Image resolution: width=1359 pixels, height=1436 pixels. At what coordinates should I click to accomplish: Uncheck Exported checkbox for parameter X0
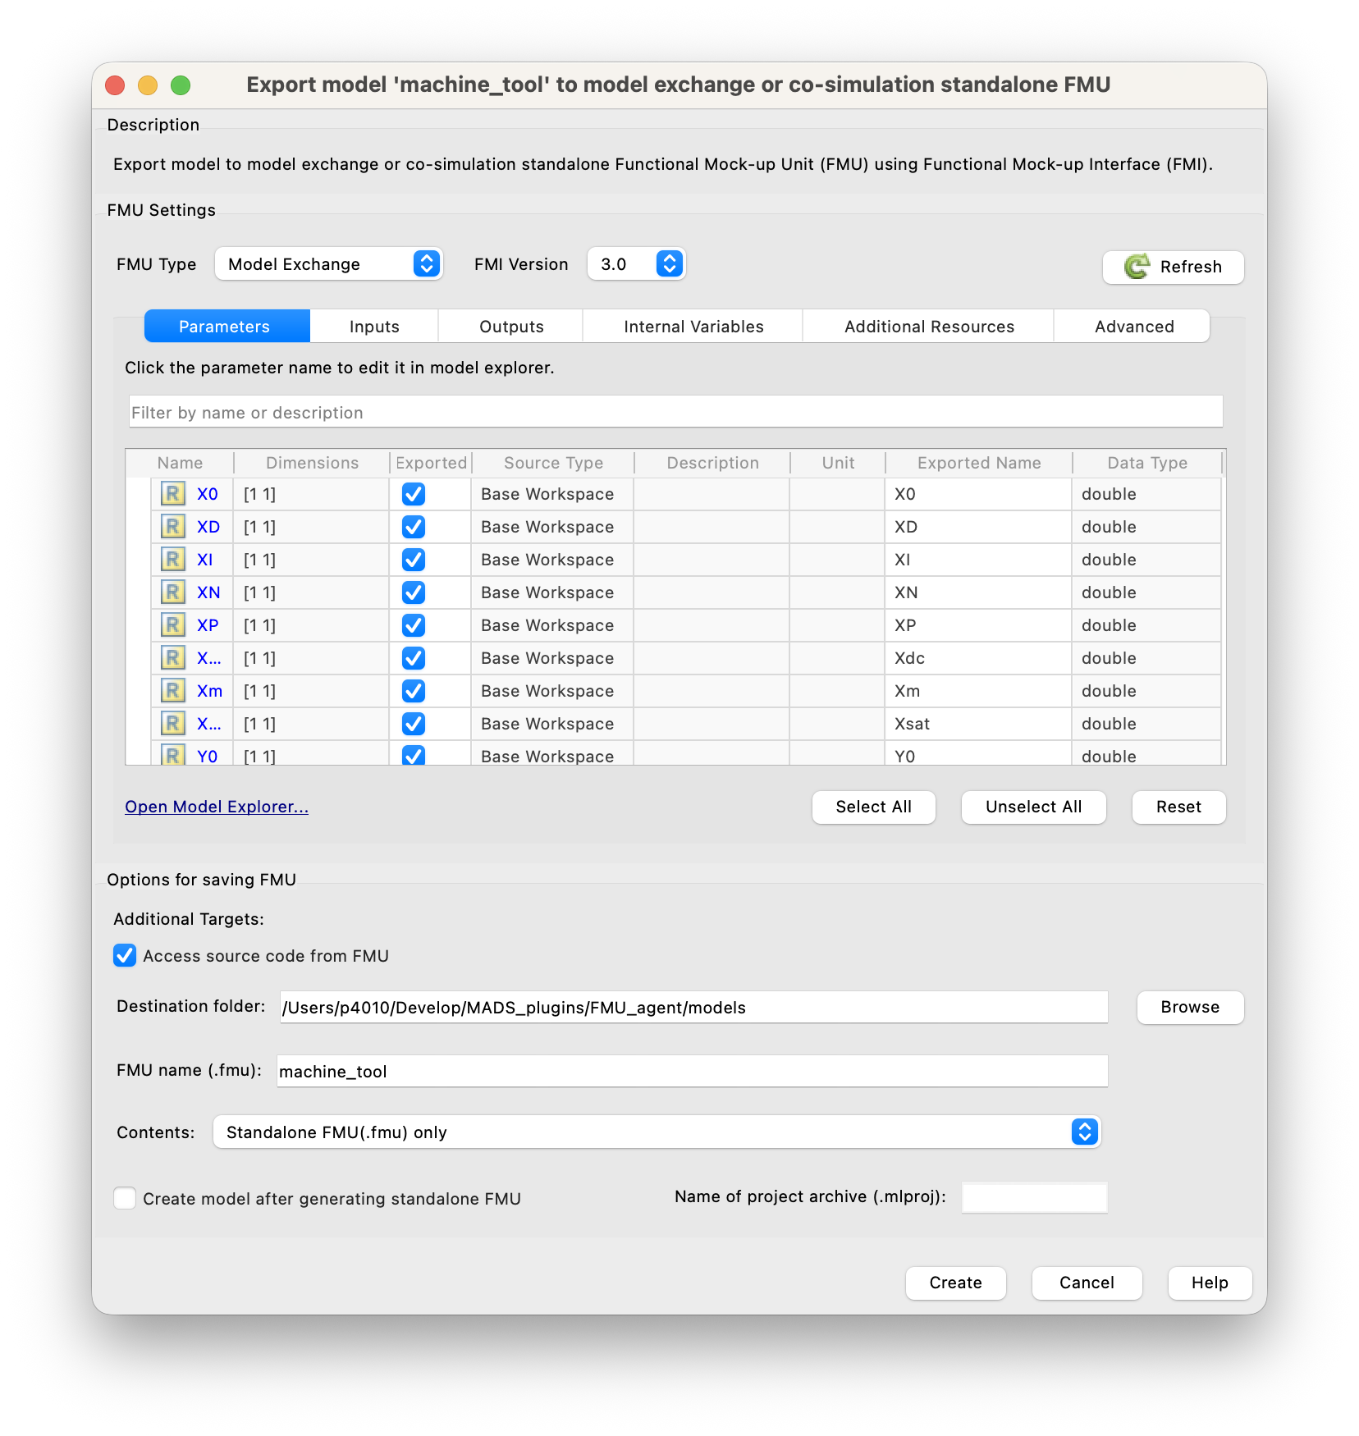coord(414,494)
